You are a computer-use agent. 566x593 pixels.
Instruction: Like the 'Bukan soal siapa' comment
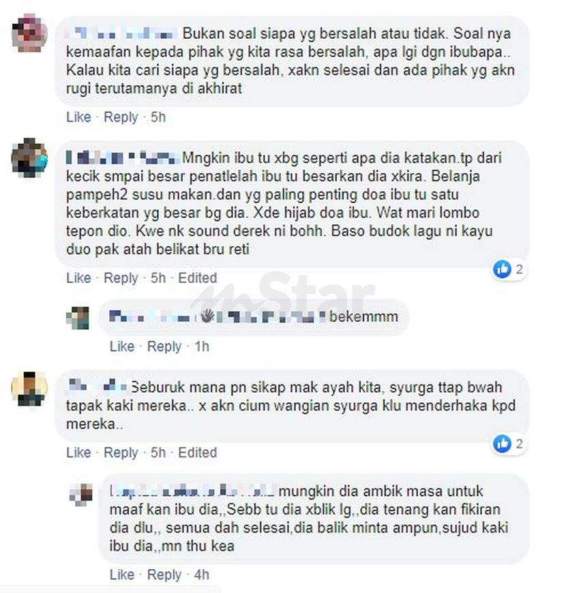coord(78,117)
